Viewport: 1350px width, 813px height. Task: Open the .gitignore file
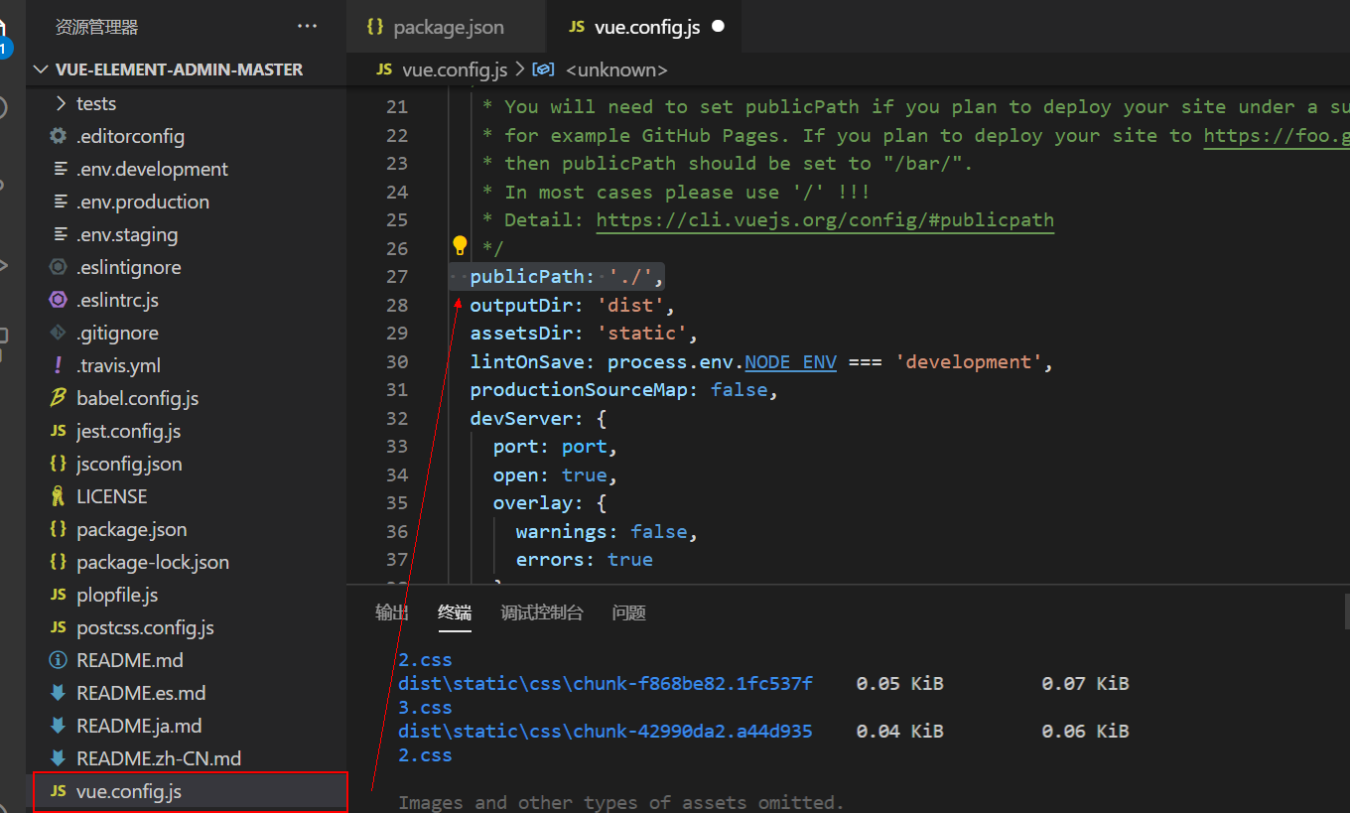pyautogui.click(x=117, y=333)
